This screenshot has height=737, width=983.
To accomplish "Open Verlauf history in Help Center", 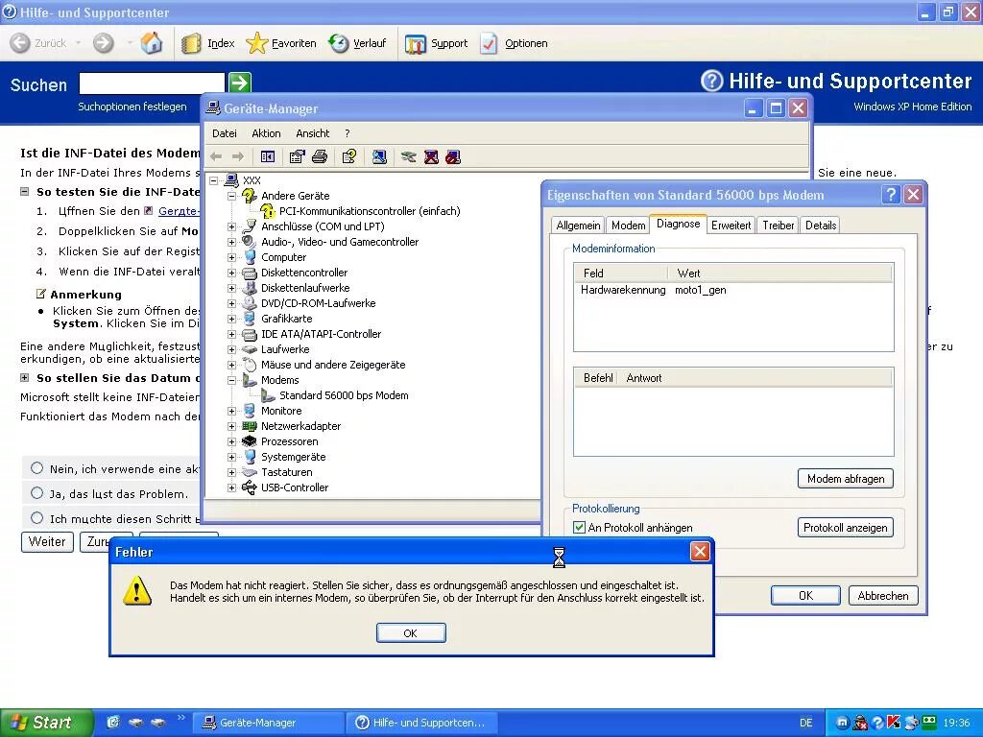I will click(357, 43).
